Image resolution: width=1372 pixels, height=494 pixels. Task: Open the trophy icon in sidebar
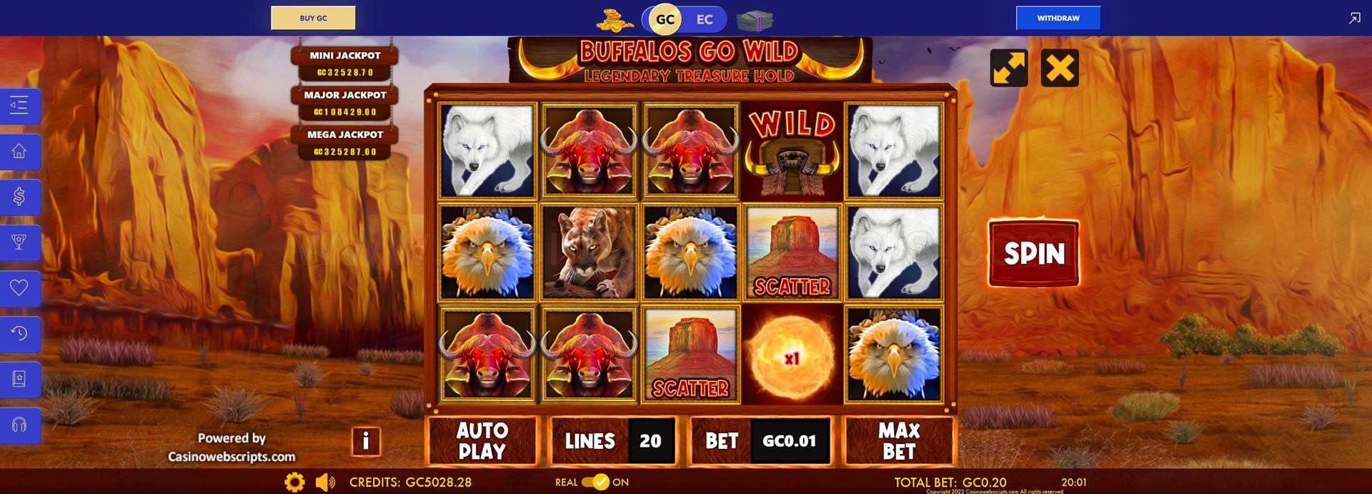(19, 242)
